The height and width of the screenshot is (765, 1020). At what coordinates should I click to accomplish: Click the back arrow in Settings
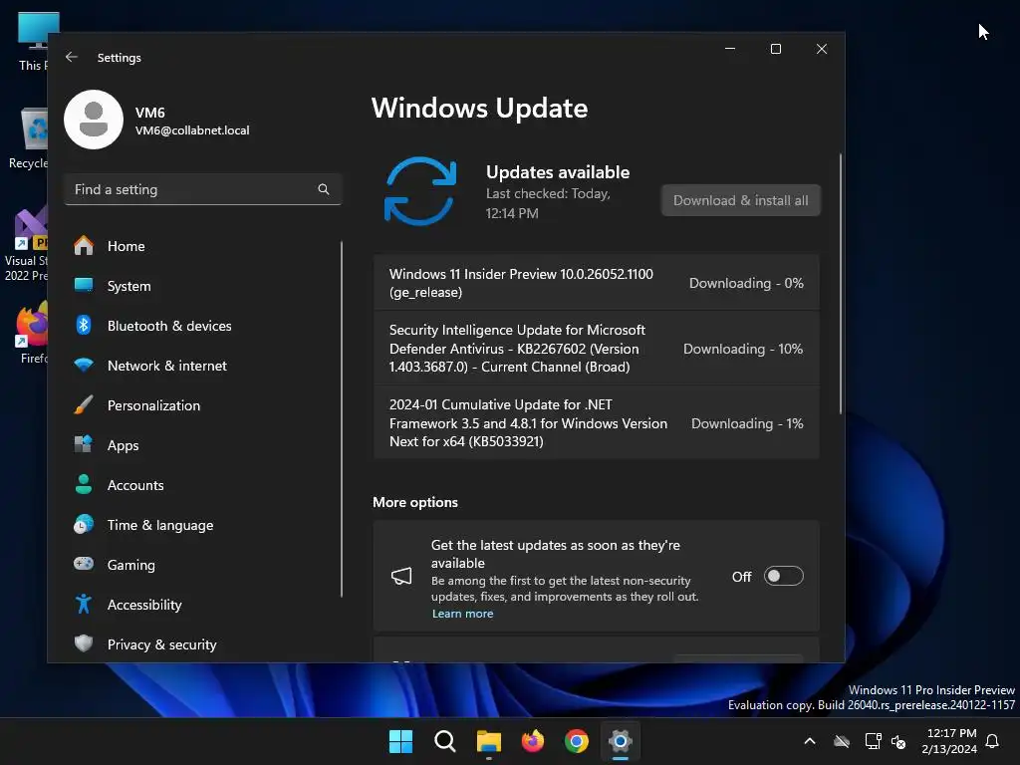pyautogui.click(x=72, y=57)
